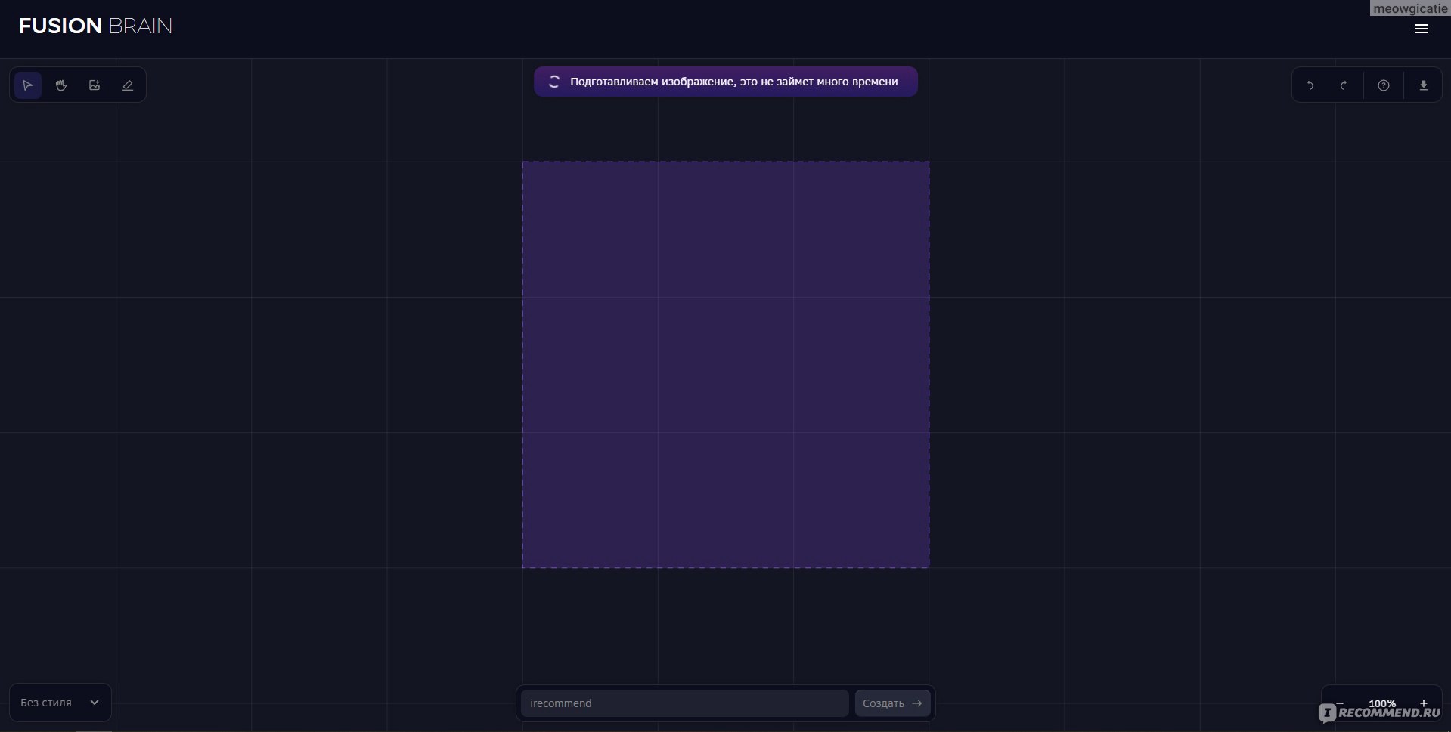Select the hand pan tool
Image resolution: width=1451 pixels, height=732 pixels.
(x=61, y=85)
